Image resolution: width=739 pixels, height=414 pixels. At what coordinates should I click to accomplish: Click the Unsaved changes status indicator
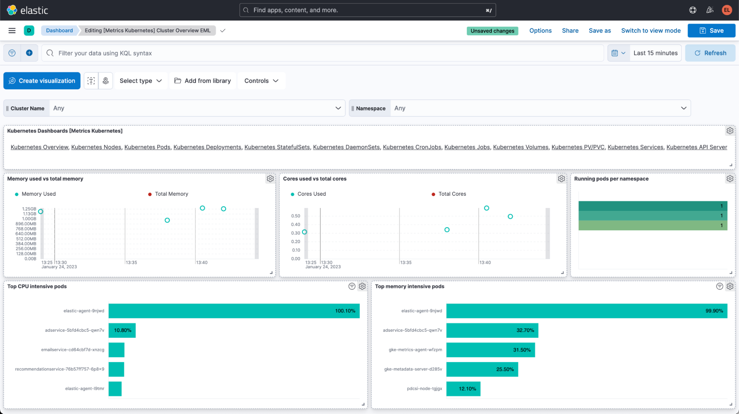tap(492, 30)
